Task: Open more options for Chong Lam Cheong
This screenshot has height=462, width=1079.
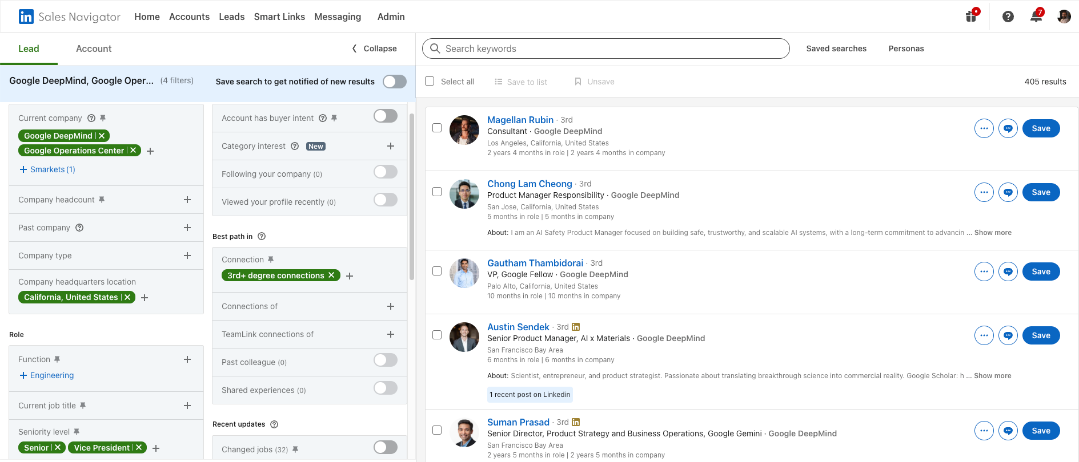Action: 984,192
